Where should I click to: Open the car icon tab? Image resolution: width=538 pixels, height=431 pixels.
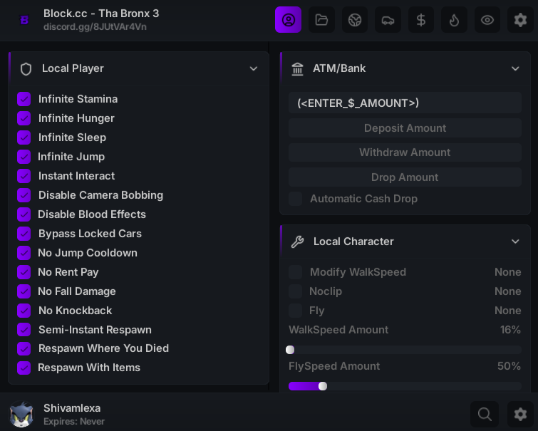pos(388,20)
